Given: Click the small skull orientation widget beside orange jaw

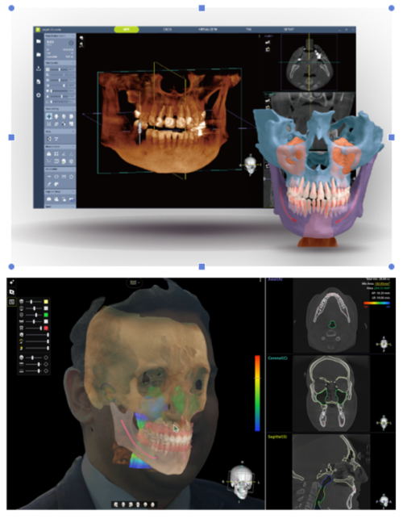Looking at the screenshot, I should tap(251, 164).
